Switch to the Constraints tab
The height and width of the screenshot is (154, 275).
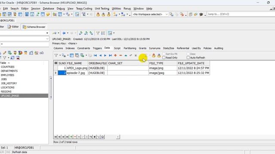pyautogui.click(x=83, y=48)
